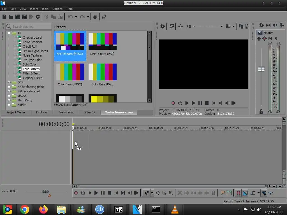Image resolution: width=287 pixels, height=215 pixels.
Task: Select Titles & Text generator
Action: 31,73
